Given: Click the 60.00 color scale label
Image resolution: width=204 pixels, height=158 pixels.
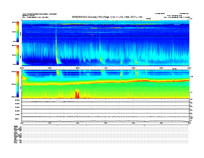Looking at the screenshot, I should click(14, 45).
